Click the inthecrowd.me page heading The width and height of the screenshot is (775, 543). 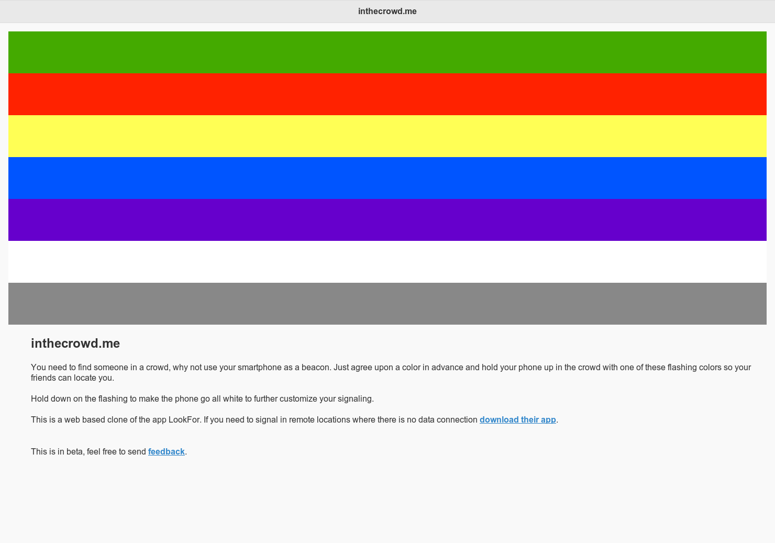tap(75, 343)
